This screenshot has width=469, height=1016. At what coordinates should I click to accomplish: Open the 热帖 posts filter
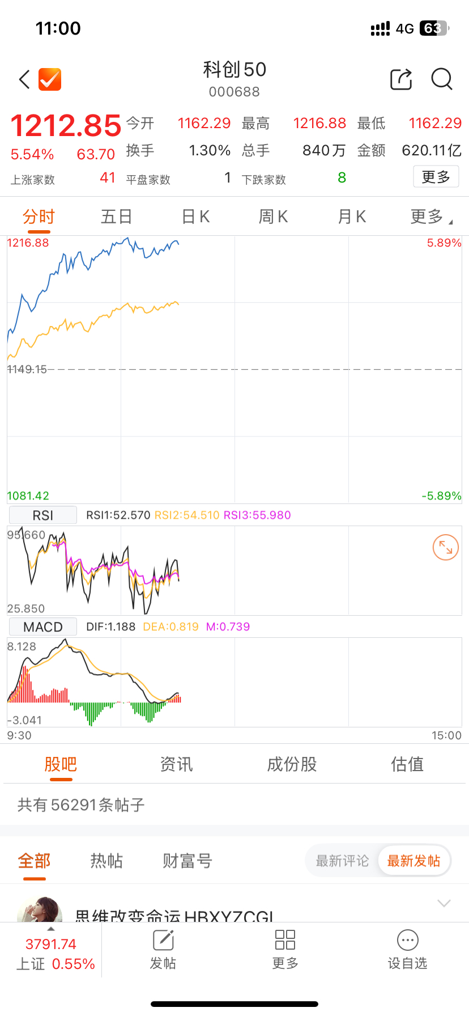coord(106,861)
